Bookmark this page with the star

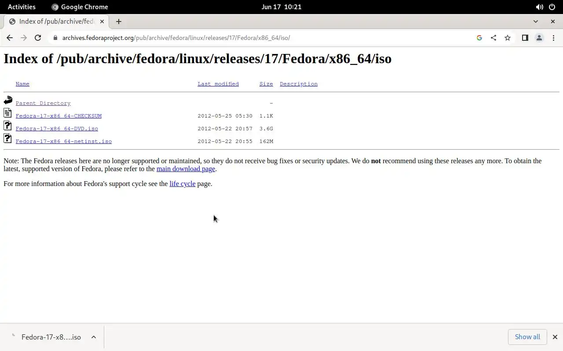point(508,38)
